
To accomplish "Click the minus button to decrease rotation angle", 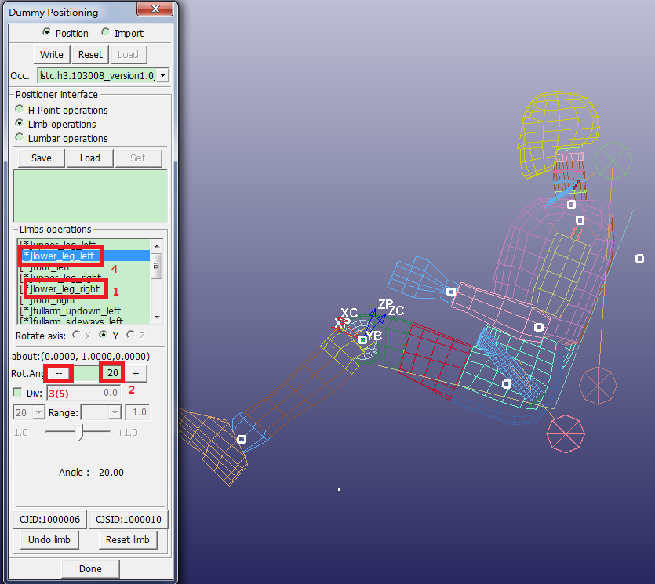I will point(59,374).
